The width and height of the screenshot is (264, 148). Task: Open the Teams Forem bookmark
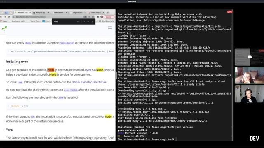click(x=34, y=21)
